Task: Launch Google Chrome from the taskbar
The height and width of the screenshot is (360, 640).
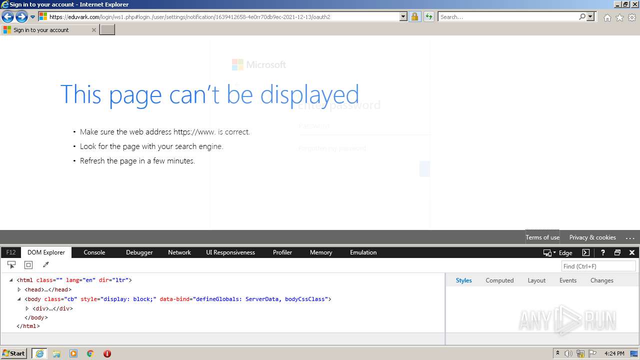Action: tap(90, 353)
